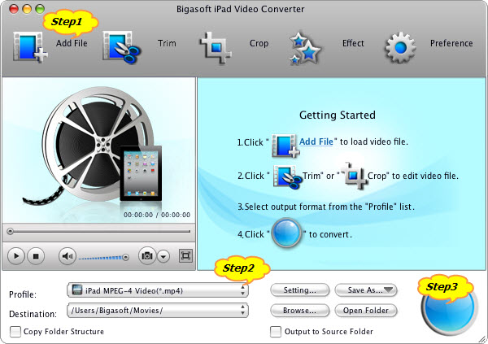This screenshot has width=488, height=344.
Task: Click the Getting Started heading
Action: click(338, 115)
